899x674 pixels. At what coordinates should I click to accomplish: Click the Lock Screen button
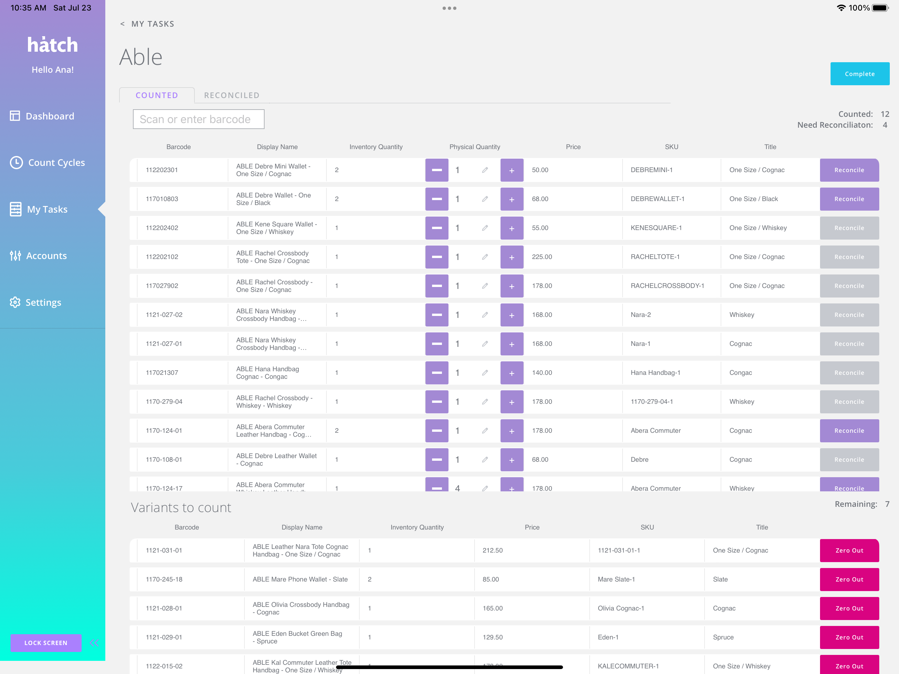pos(46,642)
